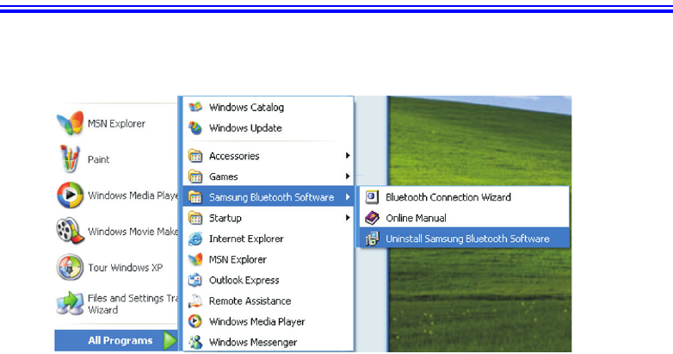
Task: Click the Files and Settings Transfer Wizard icon
Action: pos(70,303)
